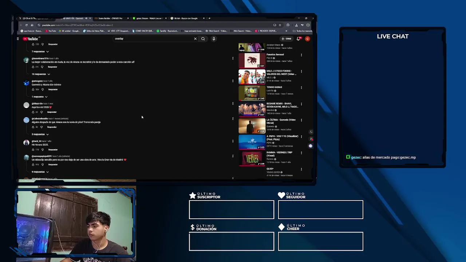Open options menu for @Cabezadesable comment

pos(233,119)
